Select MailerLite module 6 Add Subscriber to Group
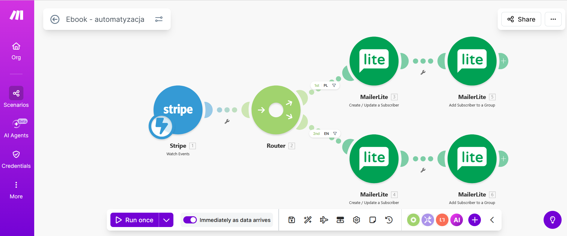567x236 pixels. [x=472, y=159]
